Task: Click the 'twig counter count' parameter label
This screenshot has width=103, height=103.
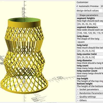Action: (x=87, y=71)
